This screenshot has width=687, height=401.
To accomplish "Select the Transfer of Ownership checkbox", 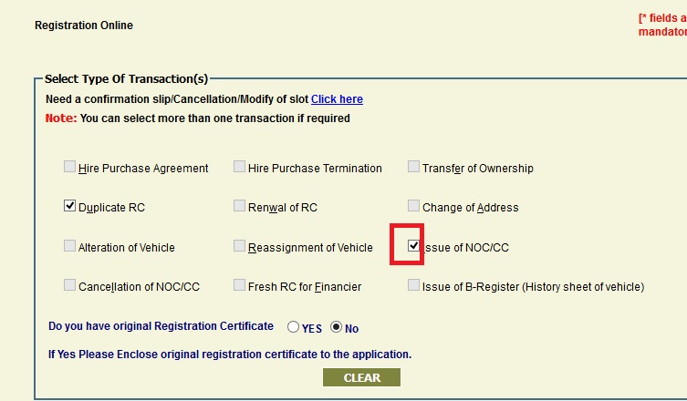I will coord(414,168).
